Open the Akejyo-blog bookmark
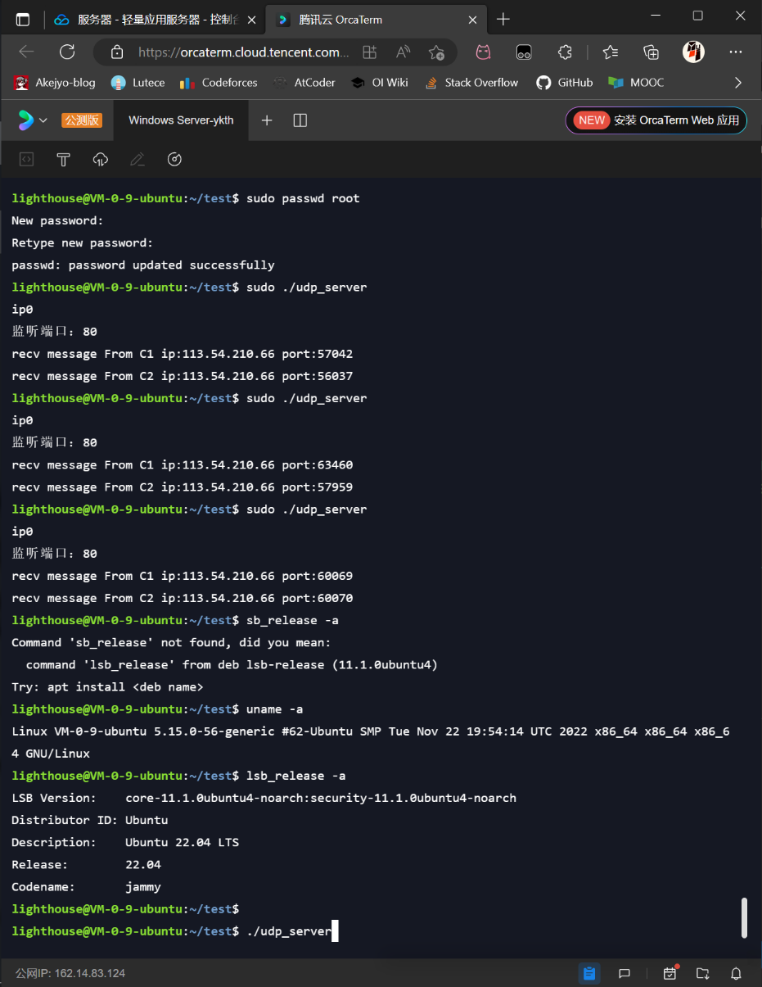762x987 pixels. point(55,83)
